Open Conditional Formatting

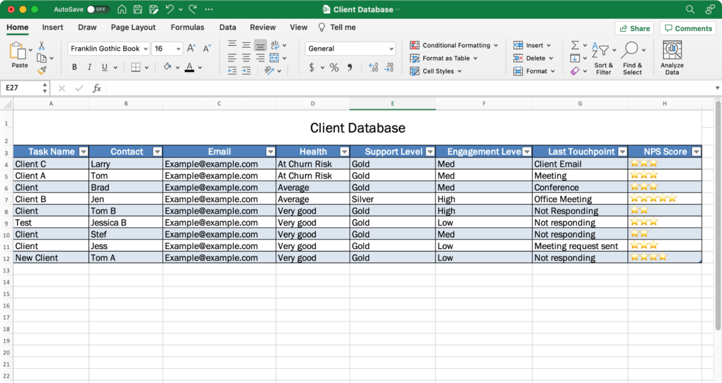point(453,45)
